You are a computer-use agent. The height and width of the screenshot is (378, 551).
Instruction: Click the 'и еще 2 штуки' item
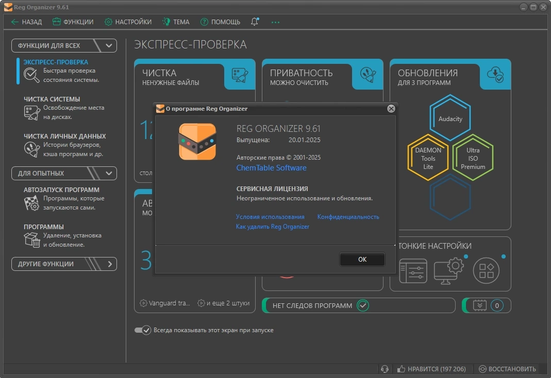pos(224,303)
